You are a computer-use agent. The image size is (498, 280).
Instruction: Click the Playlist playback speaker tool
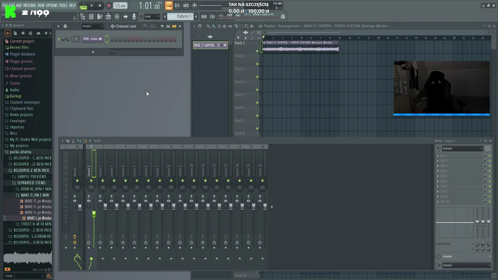(x=252, y=26)
